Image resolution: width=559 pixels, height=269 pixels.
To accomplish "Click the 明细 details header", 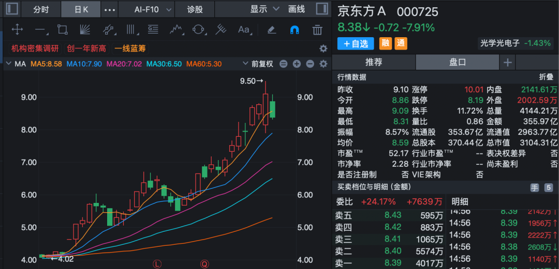I will click(459, 202).
